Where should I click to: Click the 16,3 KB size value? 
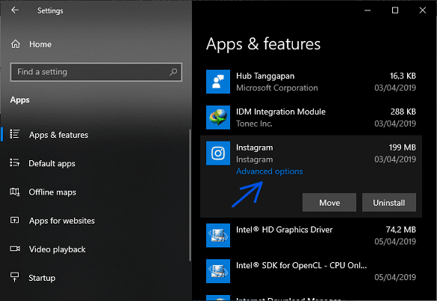[403, 76]
